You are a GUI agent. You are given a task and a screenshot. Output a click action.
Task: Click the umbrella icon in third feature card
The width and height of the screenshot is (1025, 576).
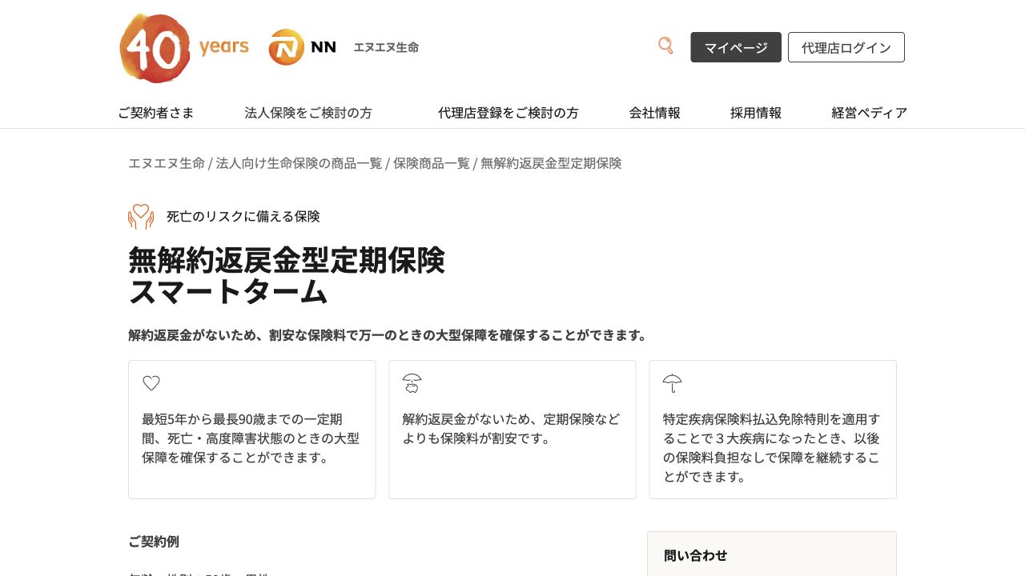672,383
